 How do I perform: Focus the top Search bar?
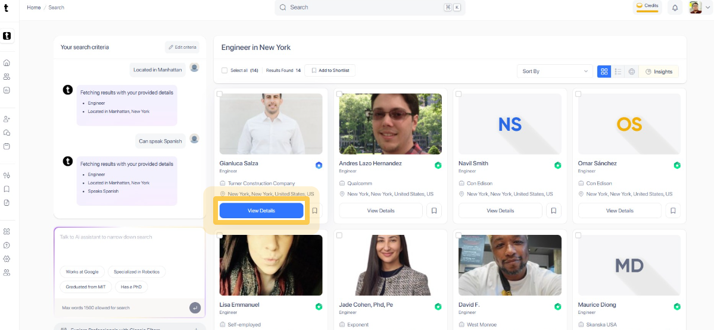point(370,7)
